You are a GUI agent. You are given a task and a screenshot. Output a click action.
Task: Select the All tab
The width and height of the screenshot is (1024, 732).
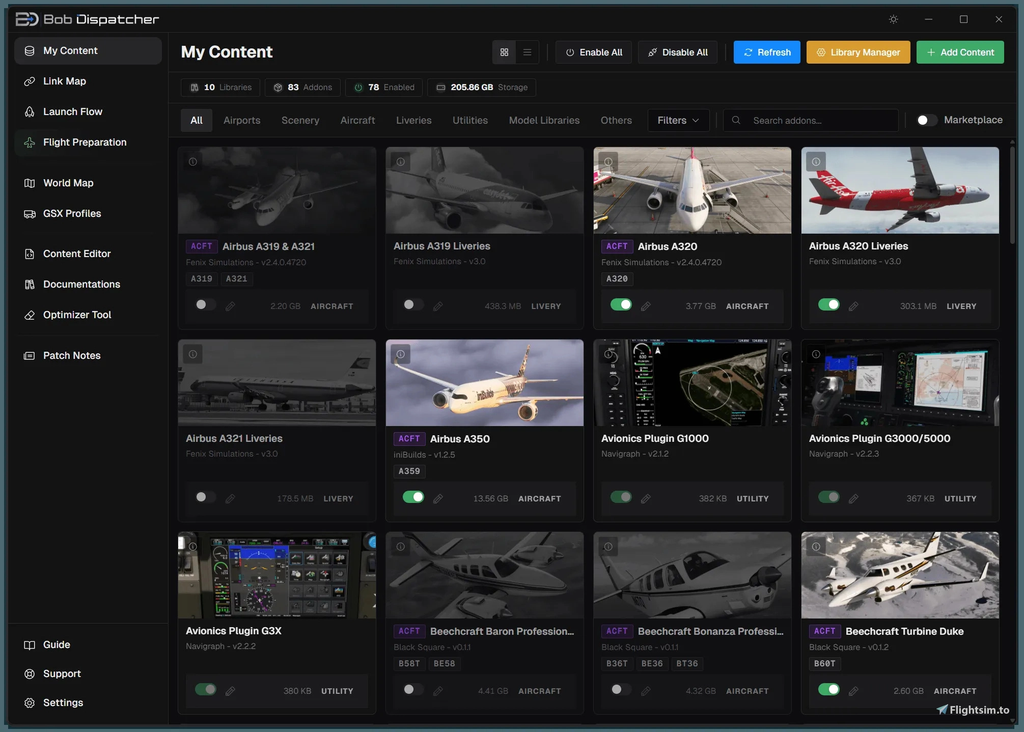click(x=197, y=120)
